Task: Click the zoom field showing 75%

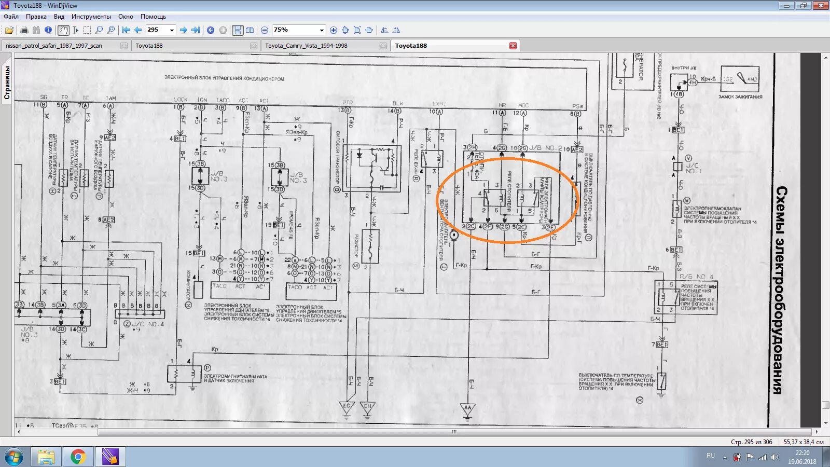Action: coord(295,30)
